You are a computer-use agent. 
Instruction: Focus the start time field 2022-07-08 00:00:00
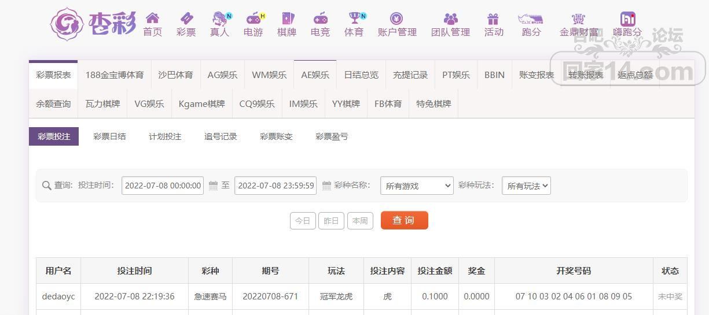pos(163,186)
